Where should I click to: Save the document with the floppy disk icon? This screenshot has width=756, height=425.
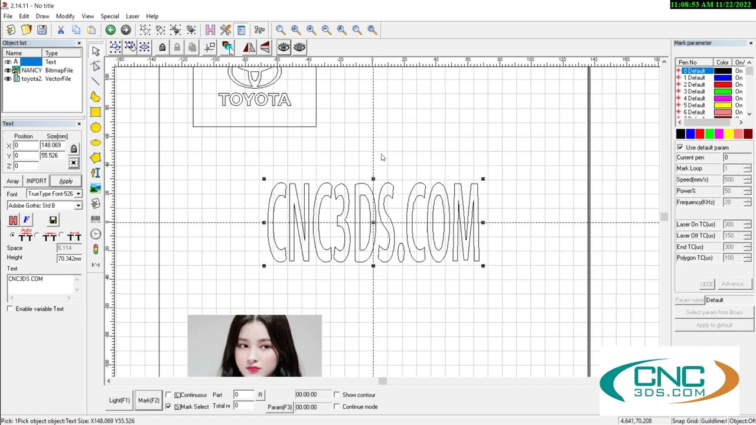tap(41, 30)
